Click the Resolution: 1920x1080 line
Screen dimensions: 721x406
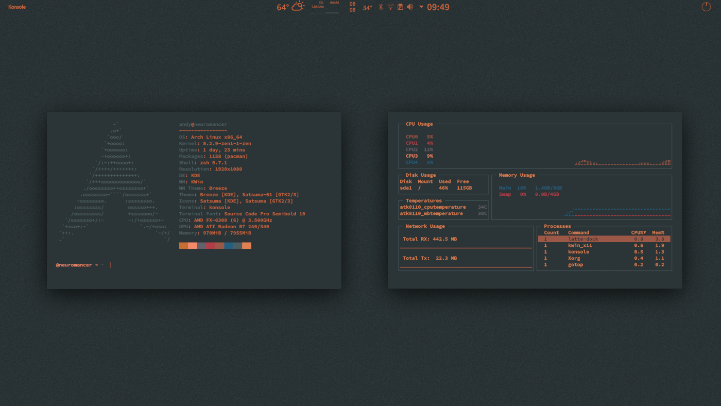tap(211, 169)
